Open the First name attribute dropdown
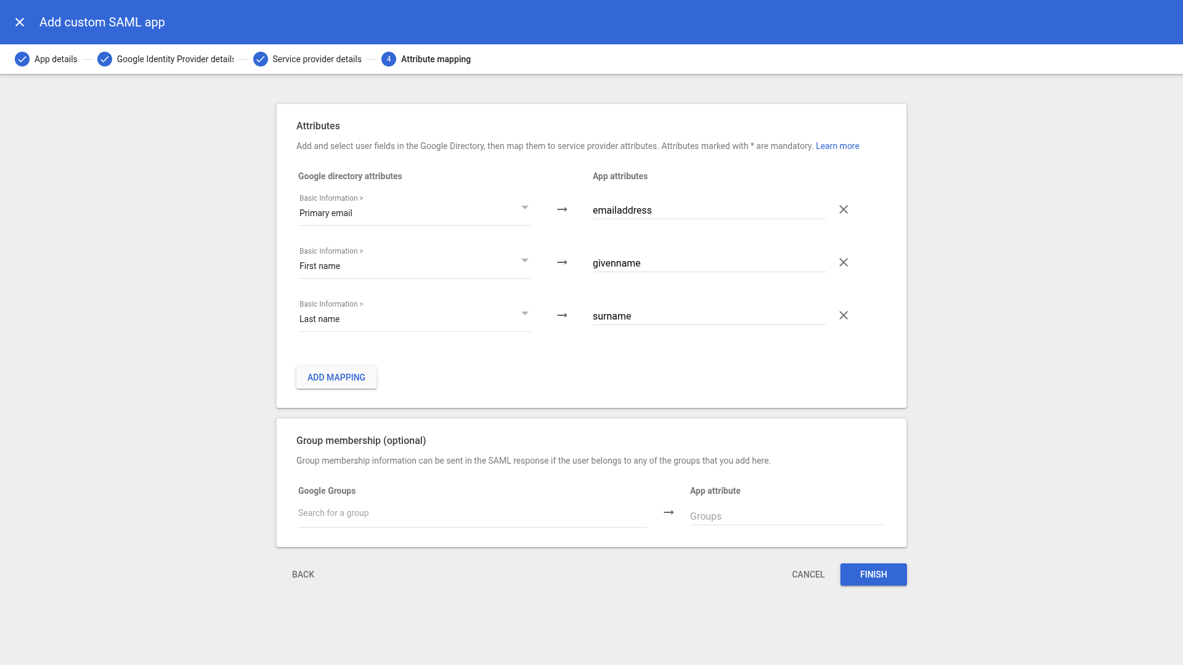The width and height of the screenshot is (1183, 665). 524,260
